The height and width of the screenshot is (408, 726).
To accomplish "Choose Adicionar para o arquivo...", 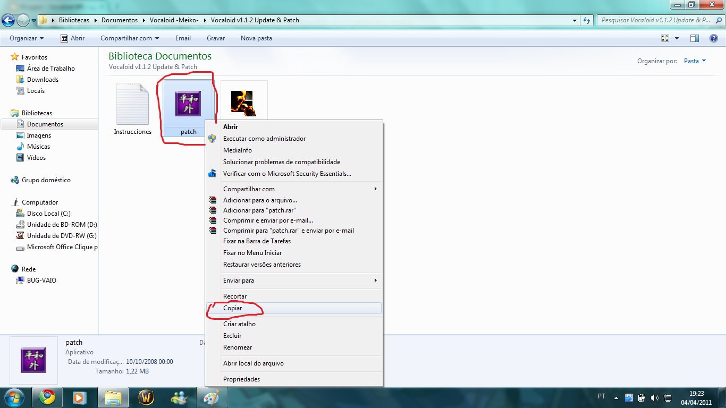I will pyautogui.click(x=294, y=200).
